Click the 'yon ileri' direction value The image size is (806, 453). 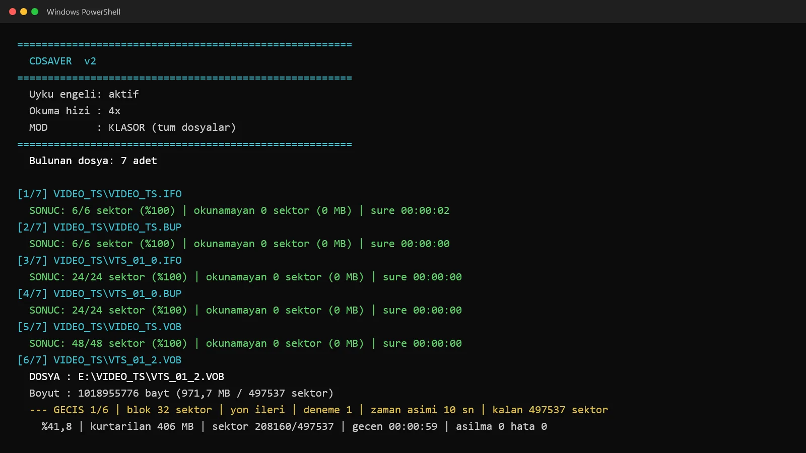pos(257,410)
